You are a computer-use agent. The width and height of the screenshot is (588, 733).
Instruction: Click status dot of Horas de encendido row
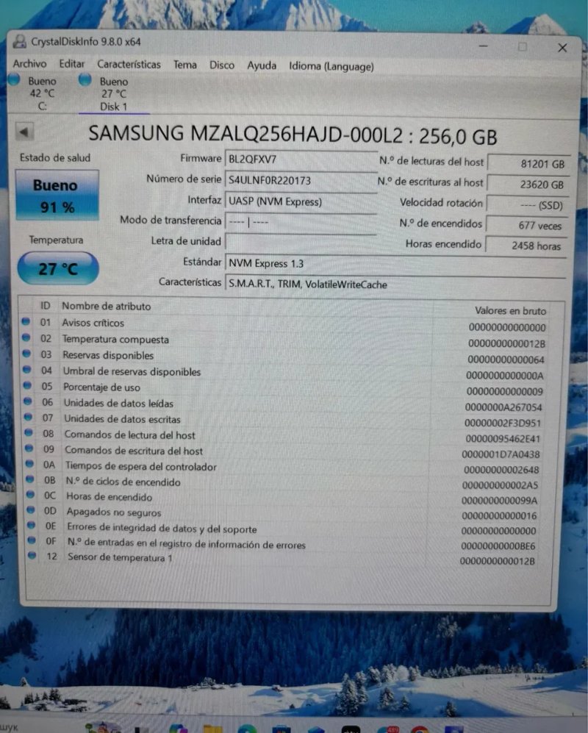pos(30,494)
